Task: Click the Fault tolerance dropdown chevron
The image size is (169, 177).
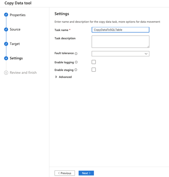Action: pyautogui.click(x=146, y=54)
